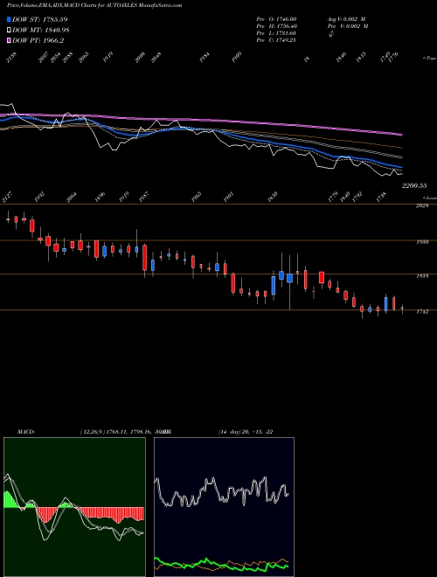The width and height of the screenshot is (437, 577).
Task: Click the 'Pre O: 1746.00' value
Action: click(x=276, y=19)
